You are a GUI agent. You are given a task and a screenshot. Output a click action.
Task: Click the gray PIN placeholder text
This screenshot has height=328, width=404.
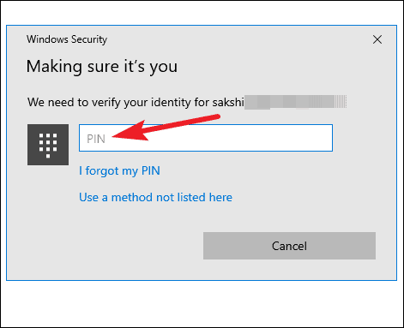pos(96,139)
